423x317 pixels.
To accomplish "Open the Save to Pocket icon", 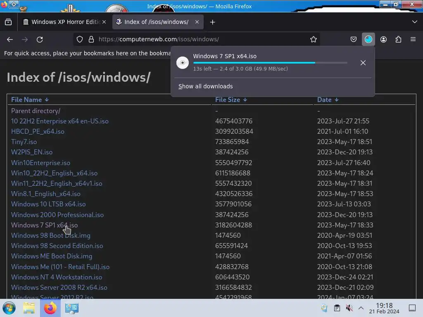I will pos(354,39).
